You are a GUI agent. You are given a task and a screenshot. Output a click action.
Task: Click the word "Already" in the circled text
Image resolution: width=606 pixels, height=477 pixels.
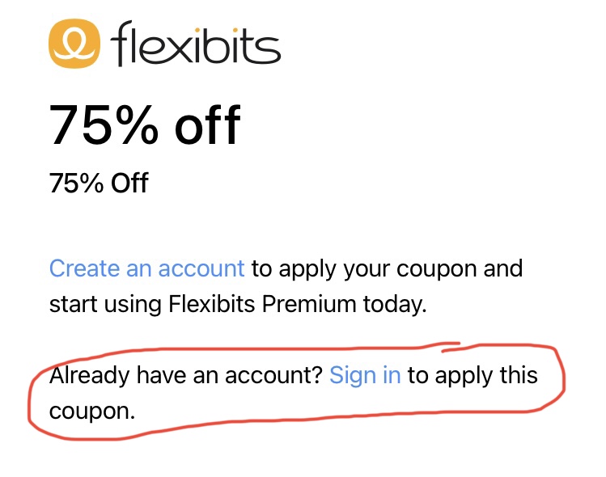point(88,375)
